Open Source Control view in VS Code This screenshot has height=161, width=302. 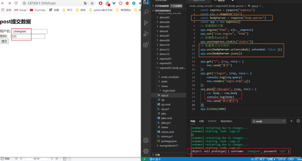146,23
